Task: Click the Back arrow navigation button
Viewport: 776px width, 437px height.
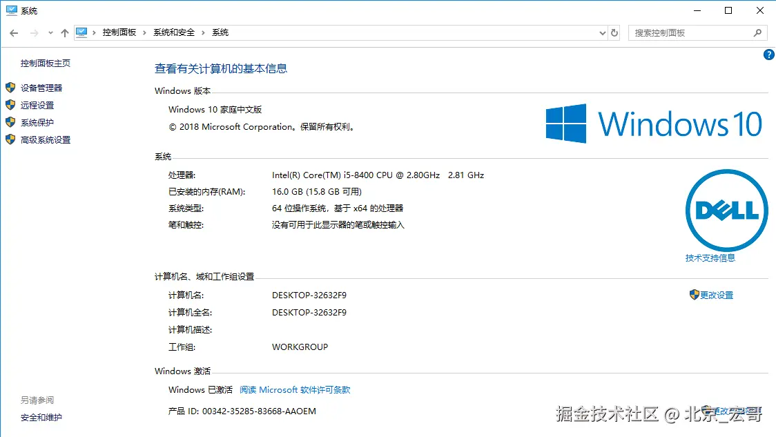Action: pyautogui.click(x=14, y=33)
